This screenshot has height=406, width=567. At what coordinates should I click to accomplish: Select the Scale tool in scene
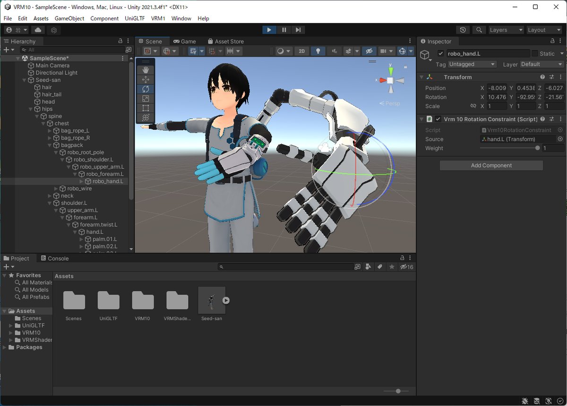pyautogui.click(x=146, y=98)
